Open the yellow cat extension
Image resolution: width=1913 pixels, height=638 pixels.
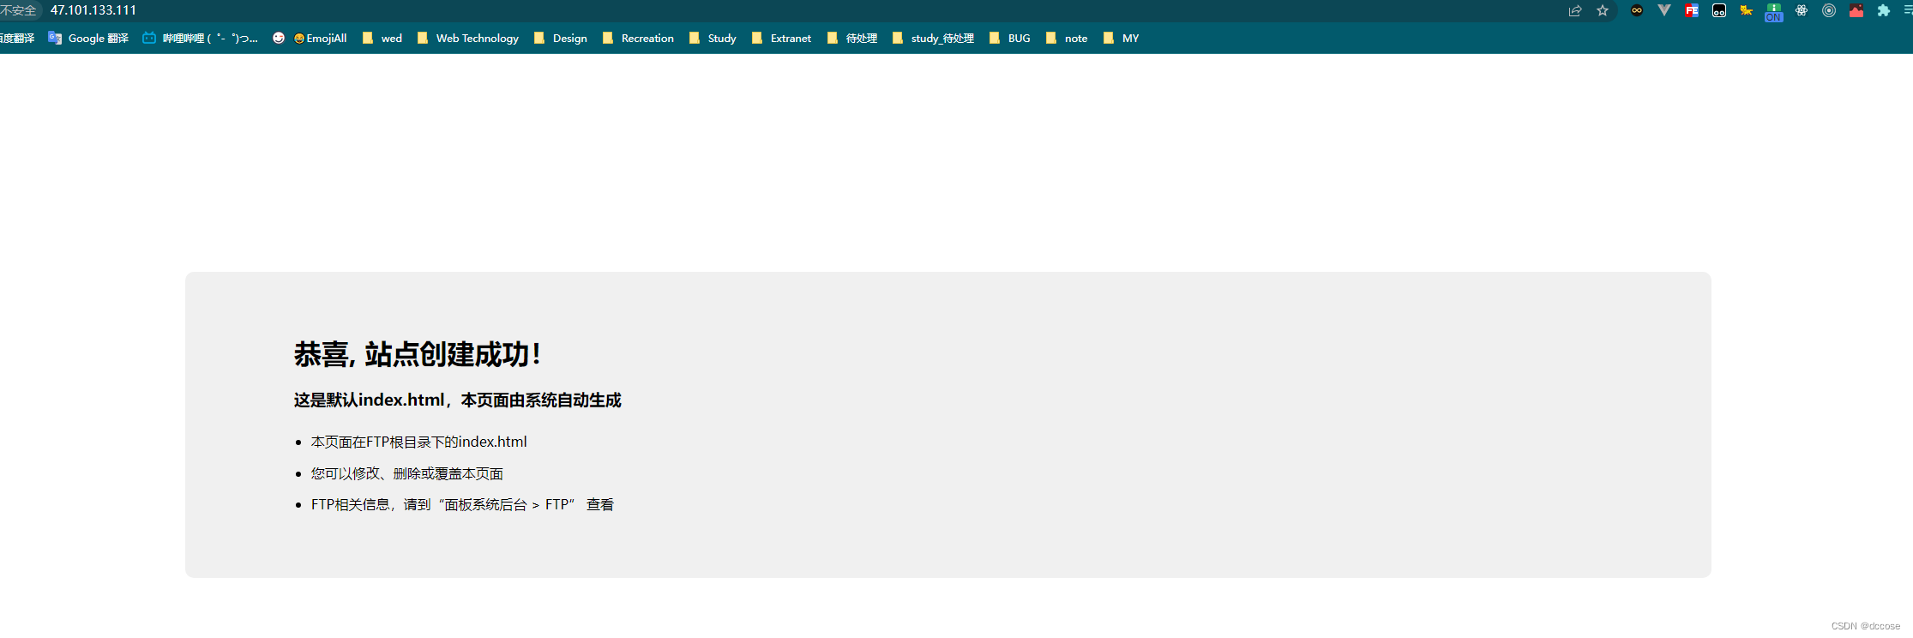(x=1747, y=10)
